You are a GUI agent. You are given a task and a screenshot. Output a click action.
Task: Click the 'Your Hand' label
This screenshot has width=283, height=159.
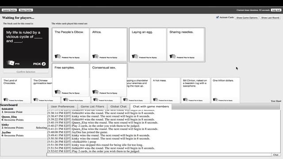276,101
